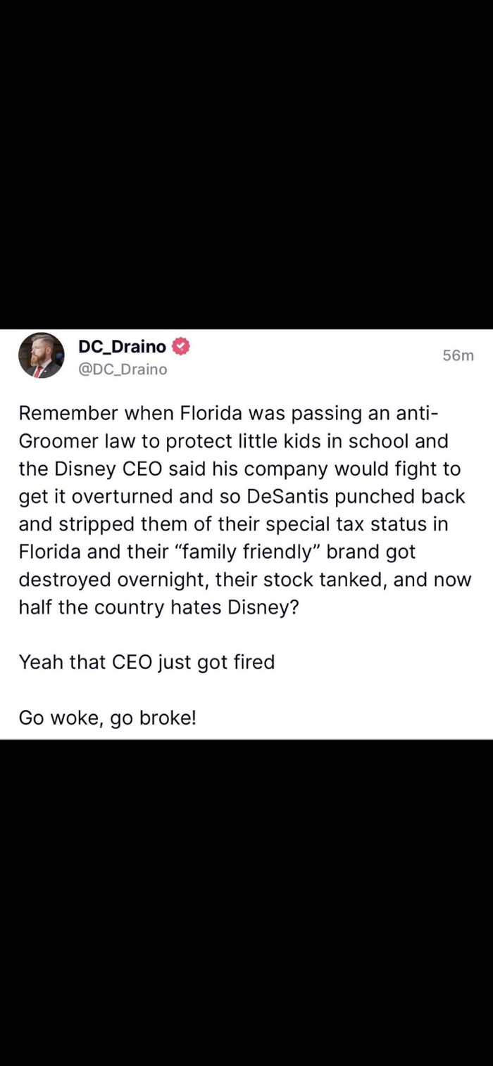The width and height of the screenshot is (493, 1066).
Task: Click the black area below the post
Action: click(246, 901)
